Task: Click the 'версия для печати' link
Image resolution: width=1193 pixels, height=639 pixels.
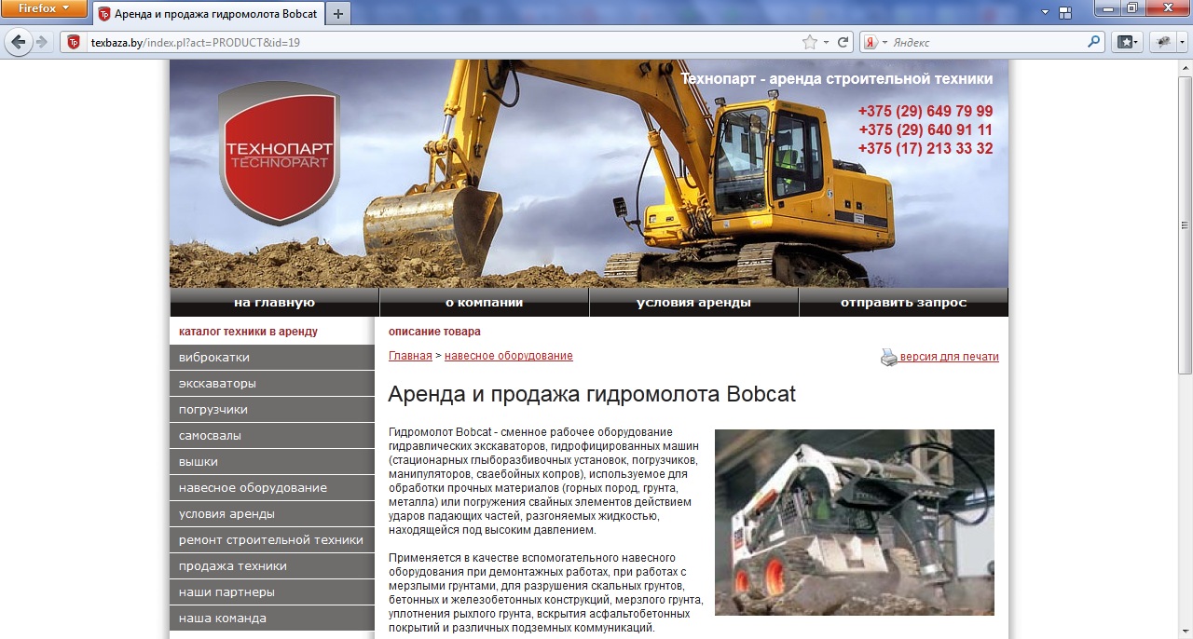Action: [x=949, y=357]
